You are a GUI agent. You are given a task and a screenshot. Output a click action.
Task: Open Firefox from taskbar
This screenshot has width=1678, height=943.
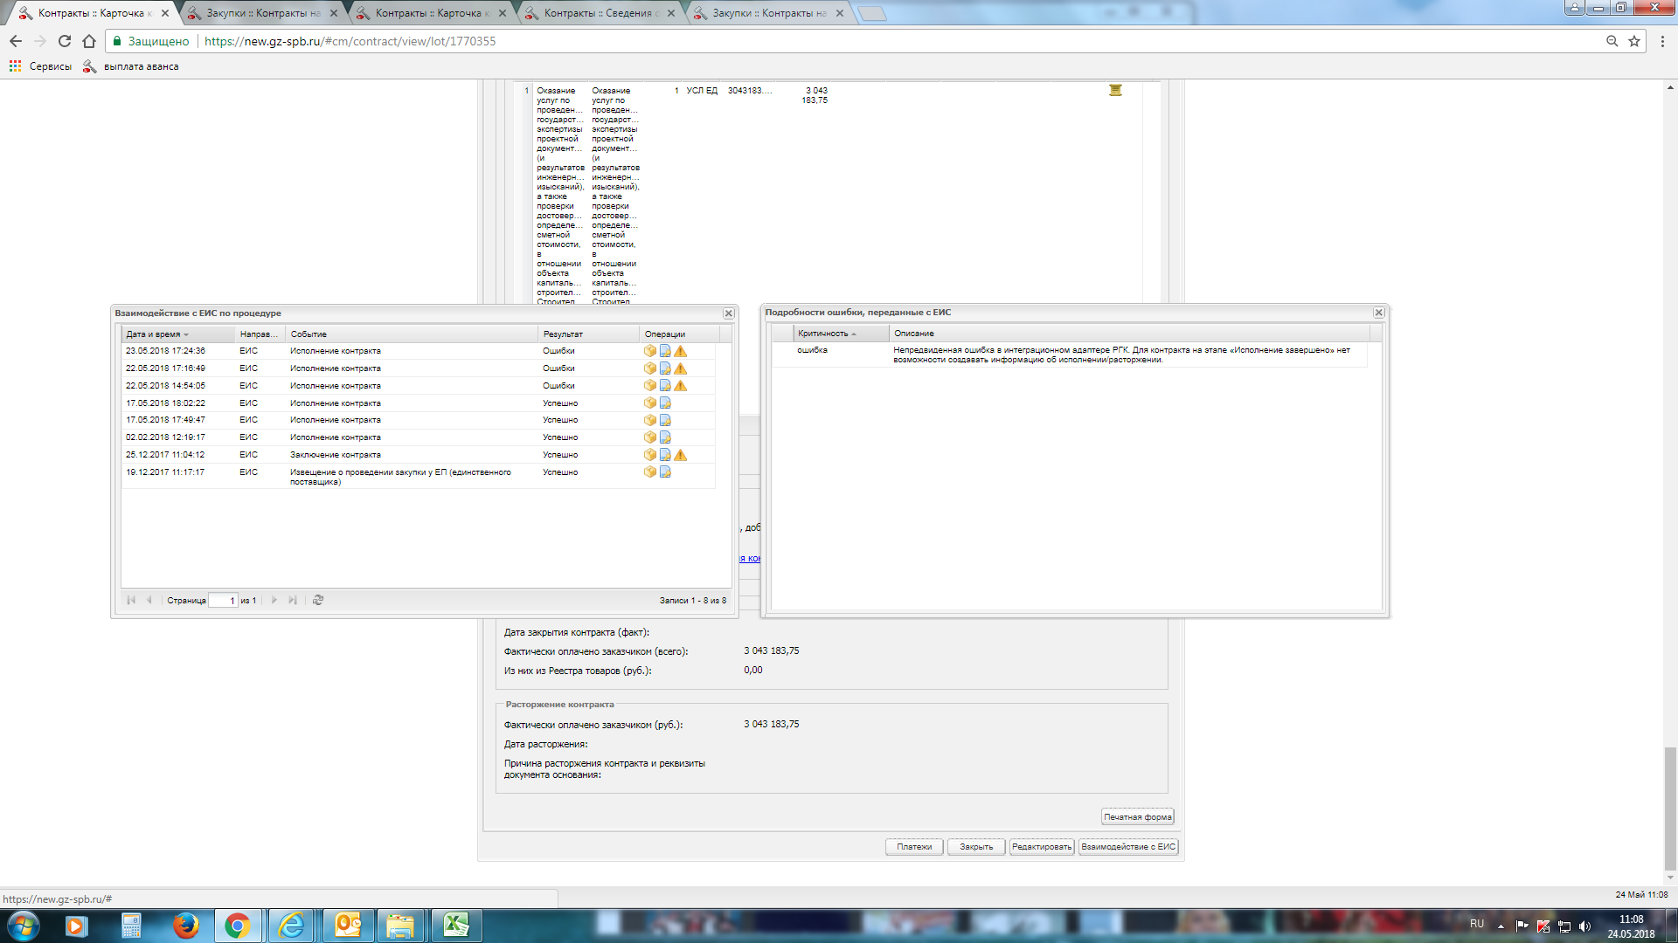pos(185,926)
